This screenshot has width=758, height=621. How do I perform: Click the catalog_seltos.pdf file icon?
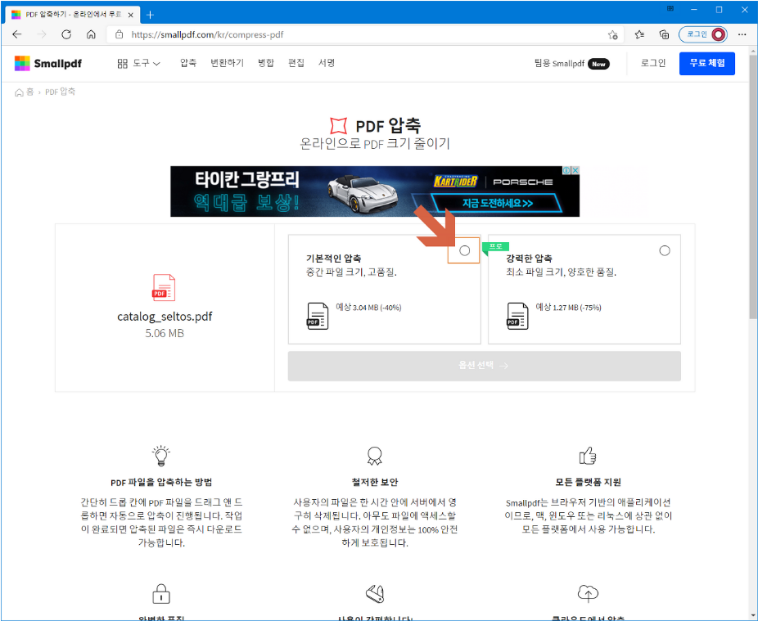click(x=164, y=287)
